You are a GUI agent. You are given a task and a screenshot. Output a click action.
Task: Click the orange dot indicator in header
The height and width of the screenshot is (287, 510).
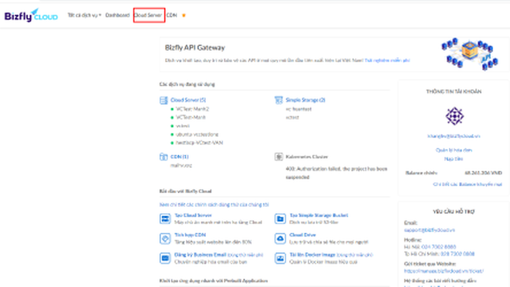[x=183, y=16]
